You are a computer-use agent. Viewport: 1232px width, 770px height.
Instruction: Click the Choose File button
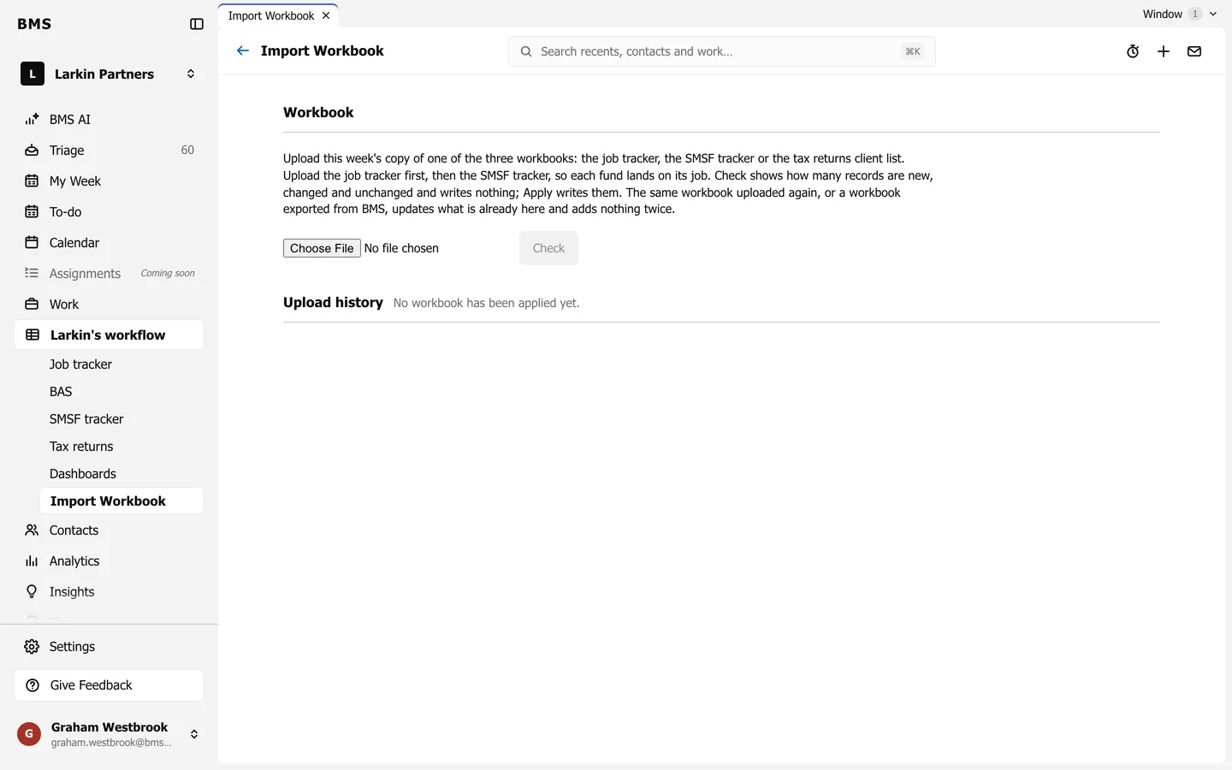pos(322,248)
